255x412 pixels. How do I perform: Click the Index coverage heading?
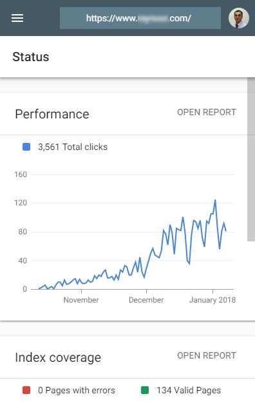(58, 357)
